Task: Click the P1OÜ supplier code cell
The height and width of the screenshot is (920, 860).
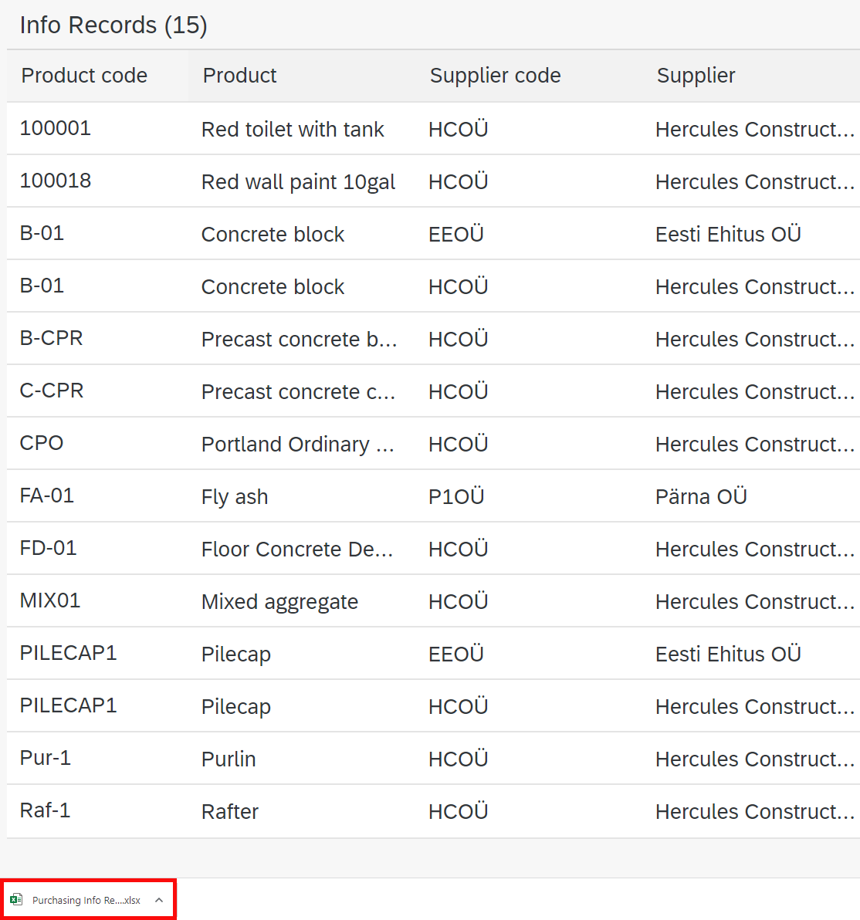Action: tap(456, 496)
